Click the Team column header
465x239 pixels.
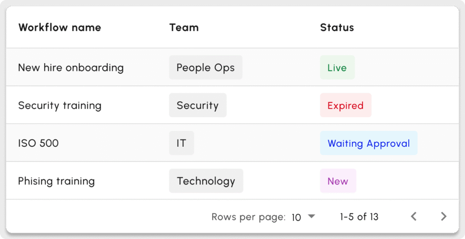pos(184,28)
